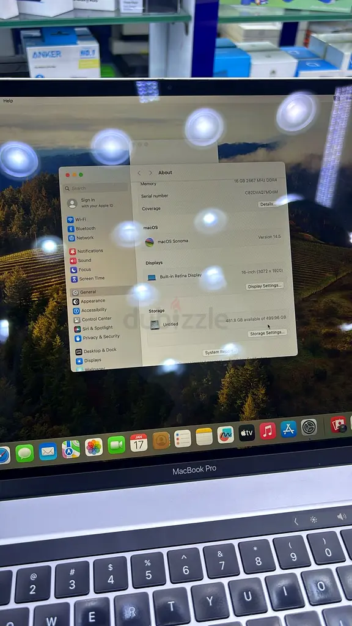Open Notes app in the Dock
This screenshot has width=352, height=626.
[204, 436]
